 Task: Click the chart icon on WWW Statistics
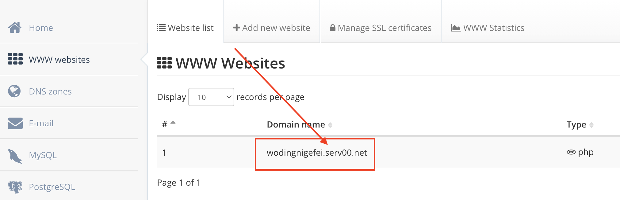pos(456,28)
